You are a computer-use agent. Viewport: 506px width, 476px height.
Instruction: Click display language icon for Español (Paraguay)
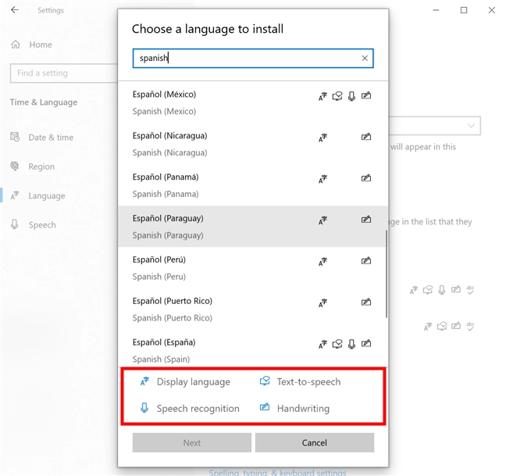[x=322, y=220]
